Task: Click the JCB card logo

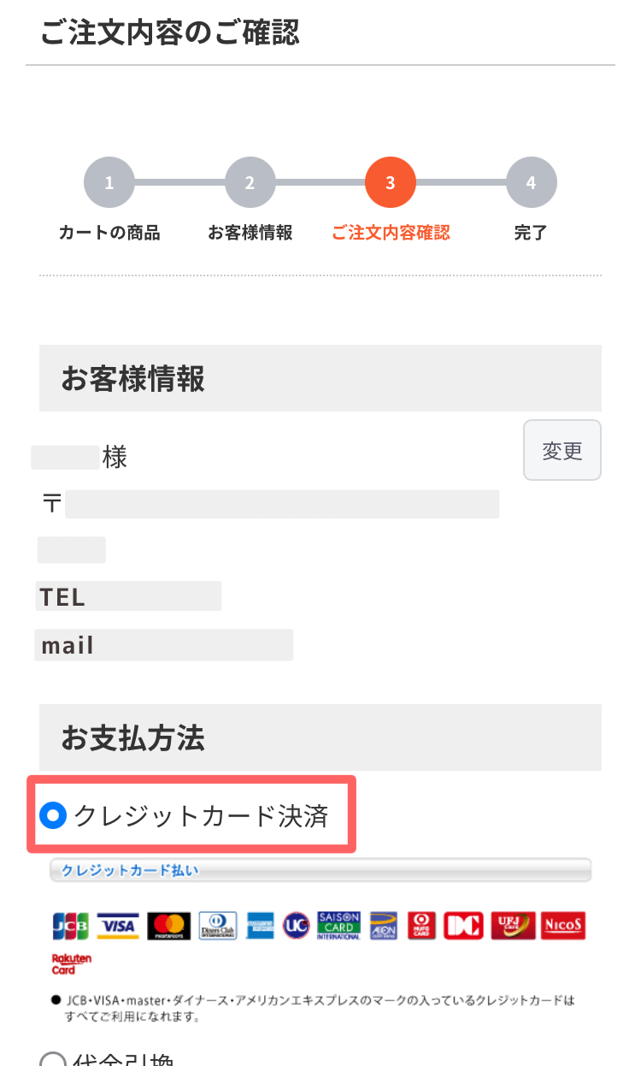Action: click(71, 925)
